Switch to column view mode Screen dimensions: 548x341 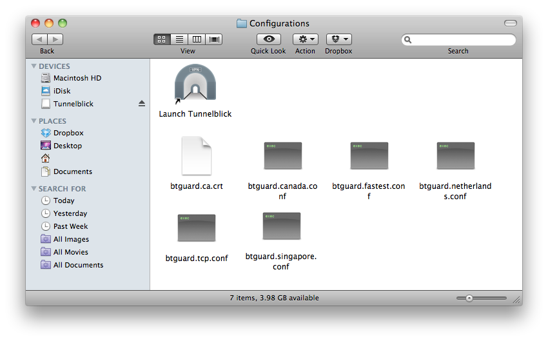point(197,39)
